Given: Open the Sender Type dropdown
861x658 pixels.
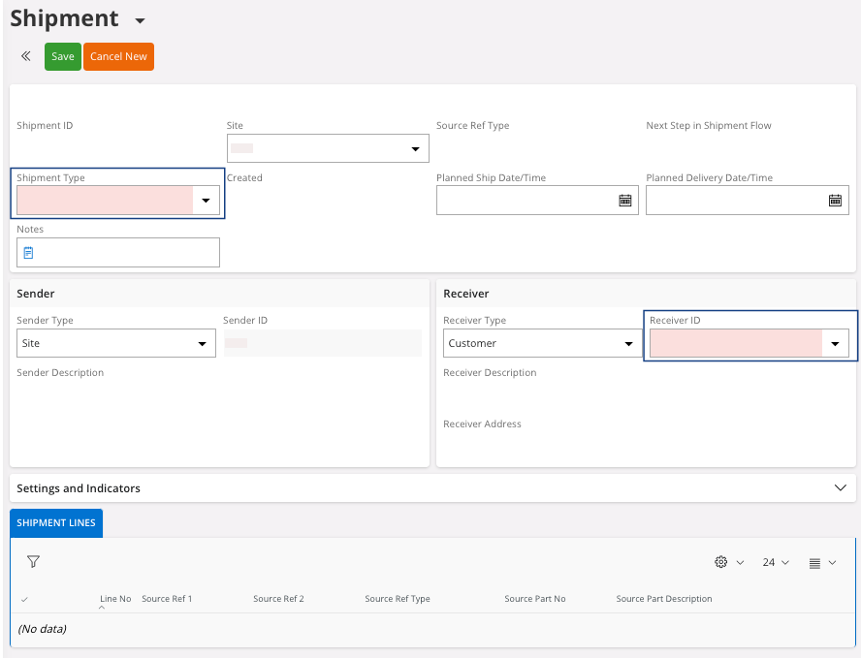Looking at the screenshot, I should pyautogui.click(x=202, y=344).
